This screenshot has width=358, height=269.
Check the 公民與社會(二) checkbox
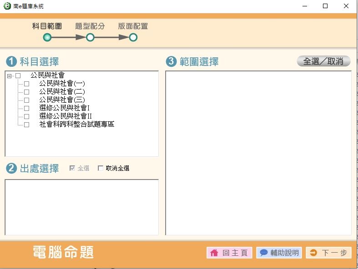click(26, 92)
